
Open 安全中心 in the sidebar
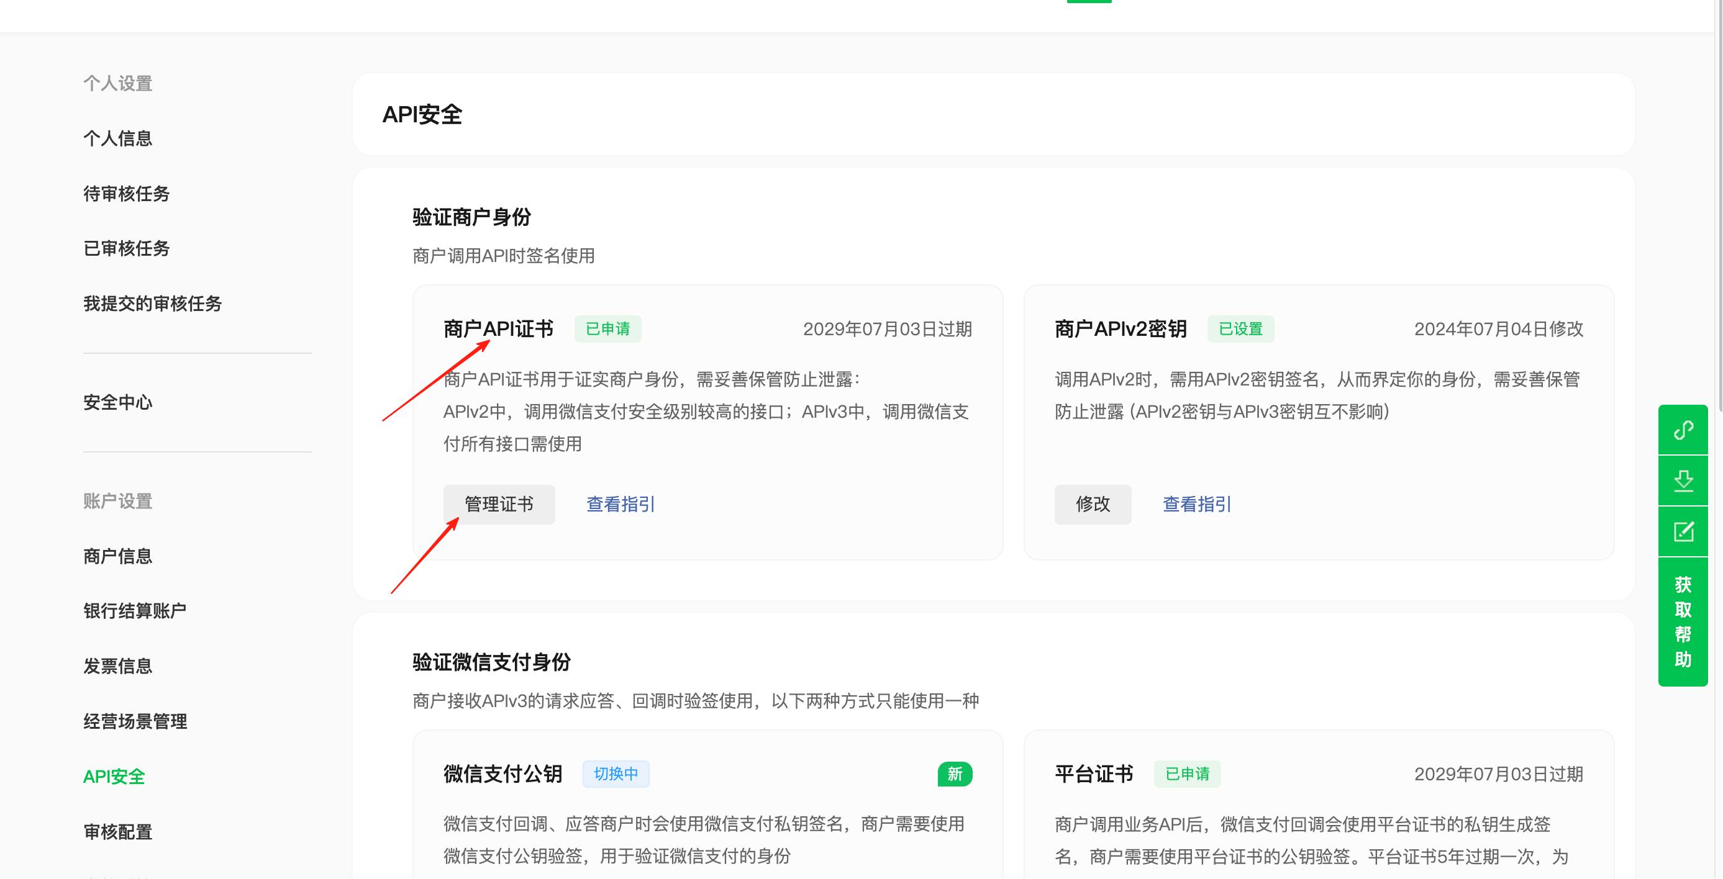tap(118, 402)
